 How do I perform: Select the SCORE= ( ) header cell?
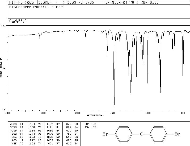pyautogui.click(x=52, y=3)
